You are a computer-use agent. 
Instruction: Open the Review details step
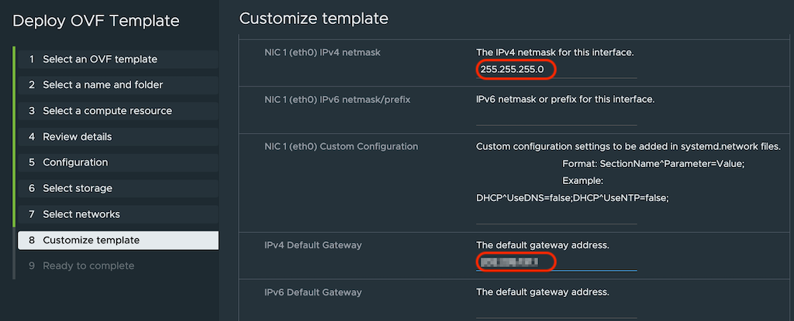click(77, 136)
